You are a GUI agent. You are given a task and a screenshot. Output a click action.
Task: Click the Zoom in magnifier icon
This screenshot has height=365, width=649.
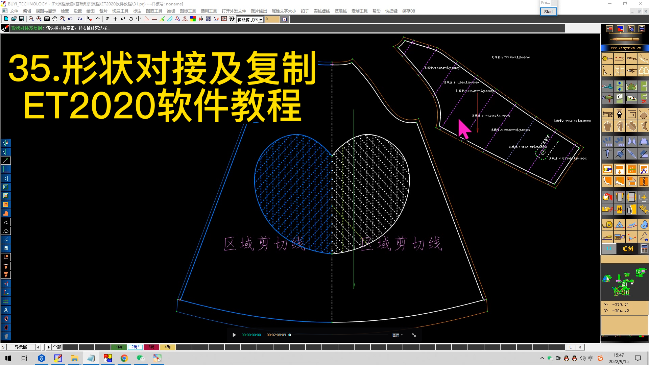click(x=39, y=19)
